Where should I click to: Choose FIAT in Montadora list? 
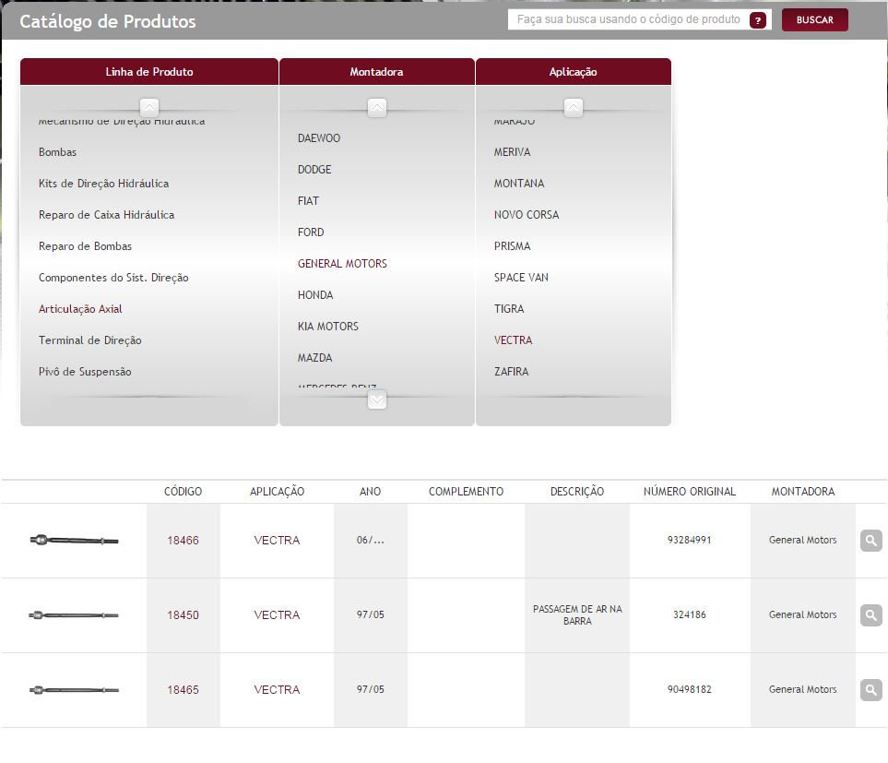click(308, 201)
